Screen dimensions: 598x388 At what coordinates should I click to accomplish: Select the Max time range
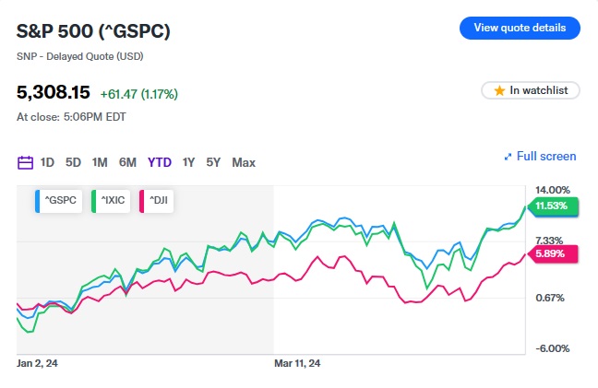[244, 162]
